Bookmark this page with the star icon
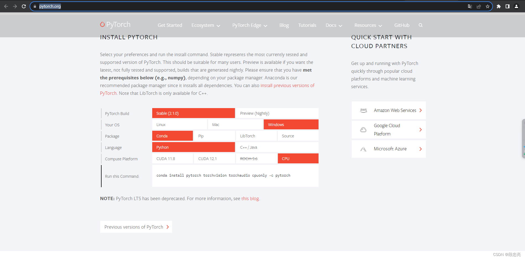The image size is (525, 259). pyautogui.click(x=488, y=6)
